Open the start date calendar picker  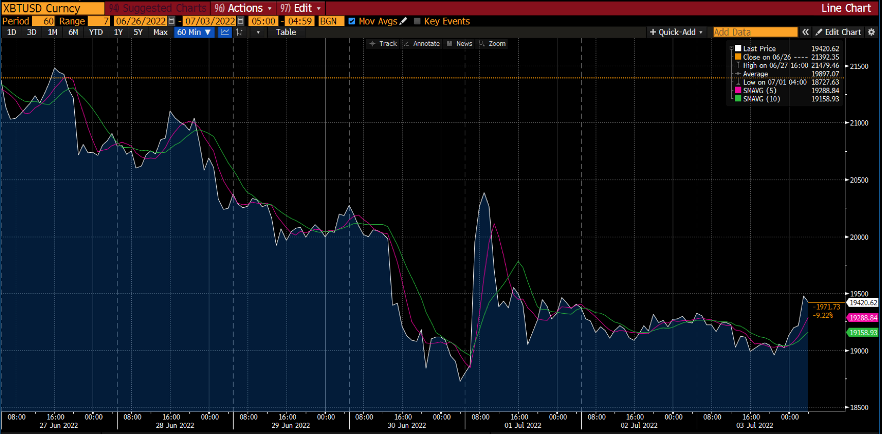tap(172, 21)
